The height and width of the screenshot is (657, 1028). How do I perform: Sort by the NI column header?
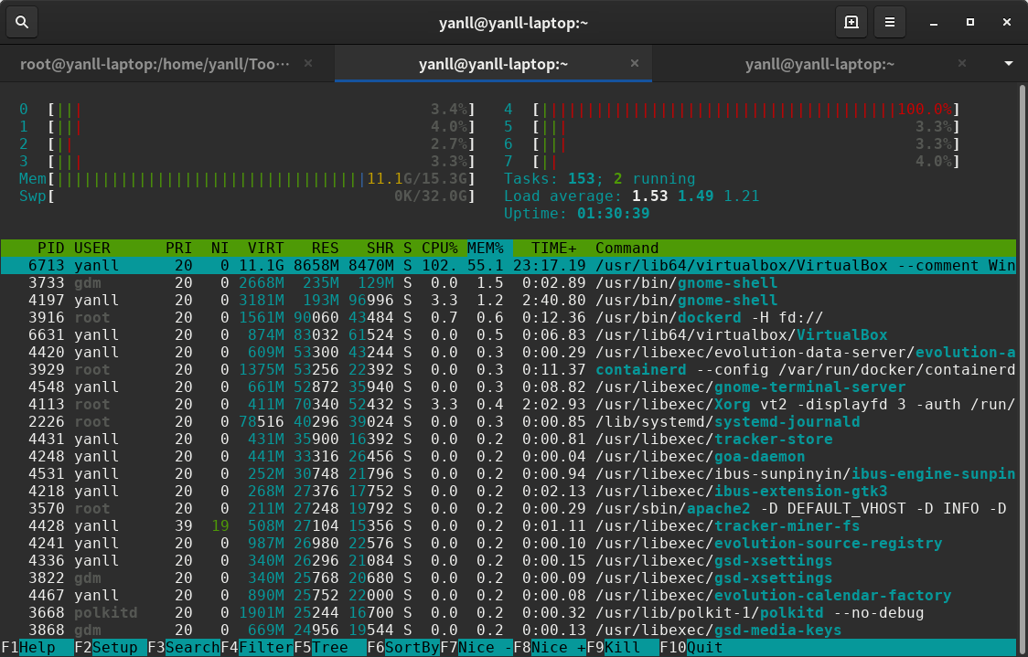click(220, 249)
